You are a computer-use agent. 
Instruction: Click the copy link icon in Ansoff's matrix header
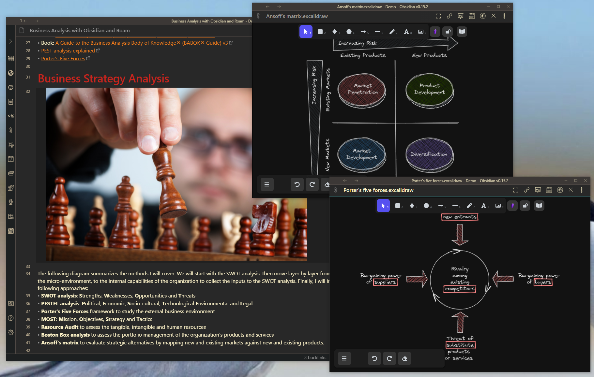(x=449, y=16)
